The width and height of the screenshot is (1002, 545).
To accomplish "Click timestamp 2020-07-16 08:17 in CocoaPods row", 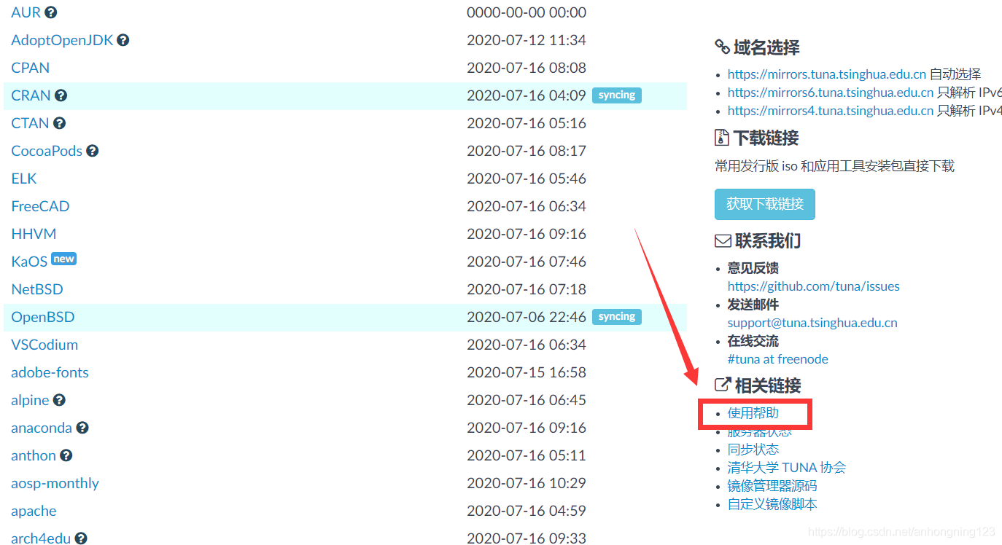I will point(527,151).
